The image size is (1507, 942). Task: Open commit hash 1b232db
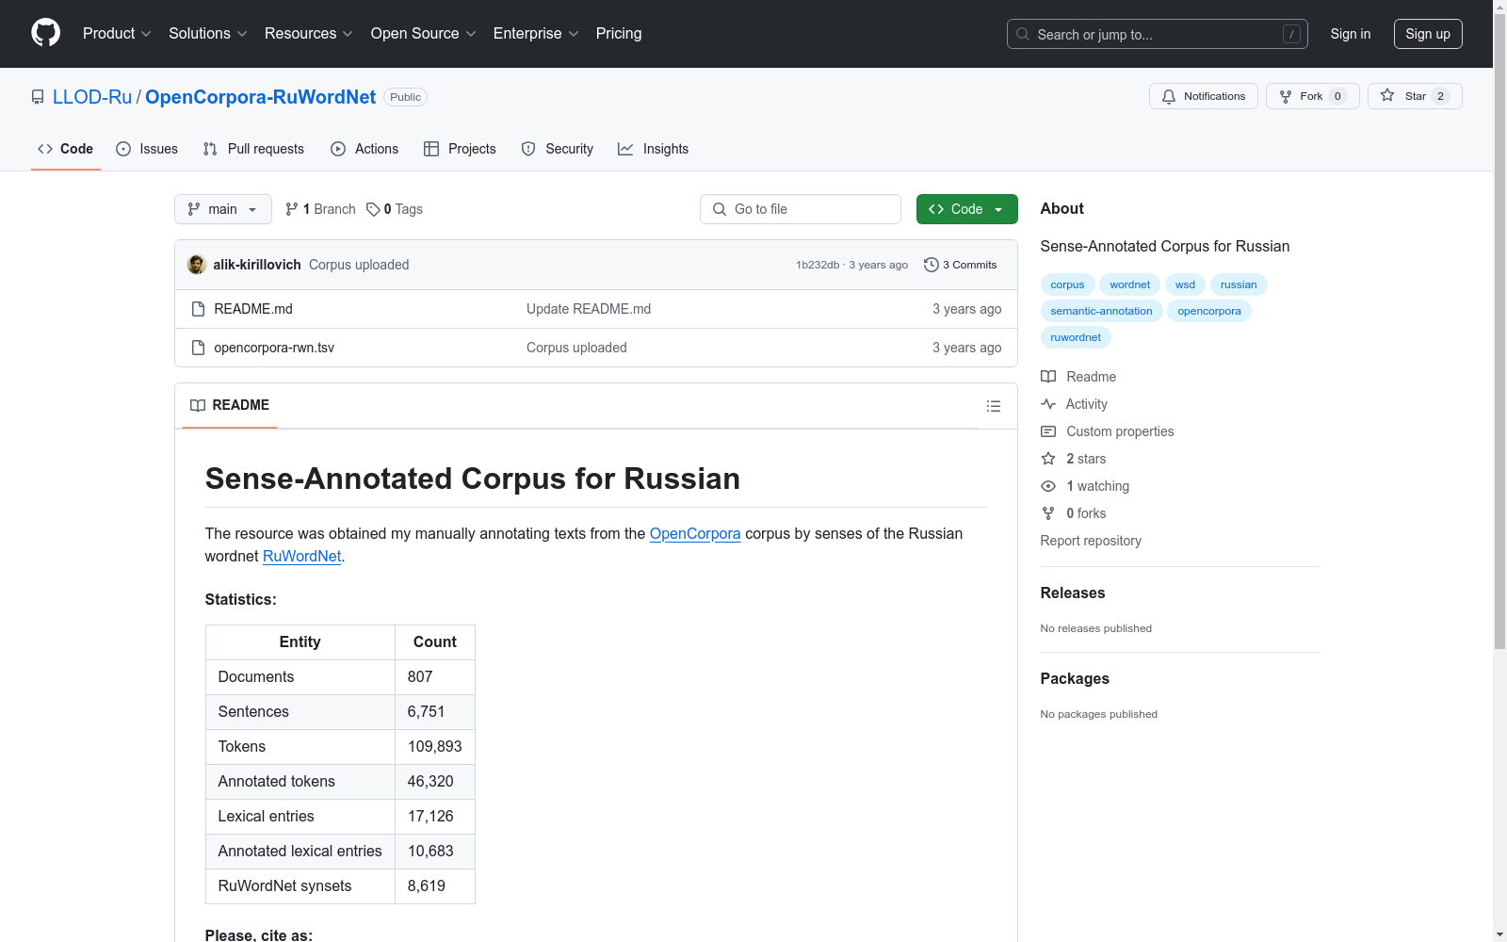pos(818,265)
